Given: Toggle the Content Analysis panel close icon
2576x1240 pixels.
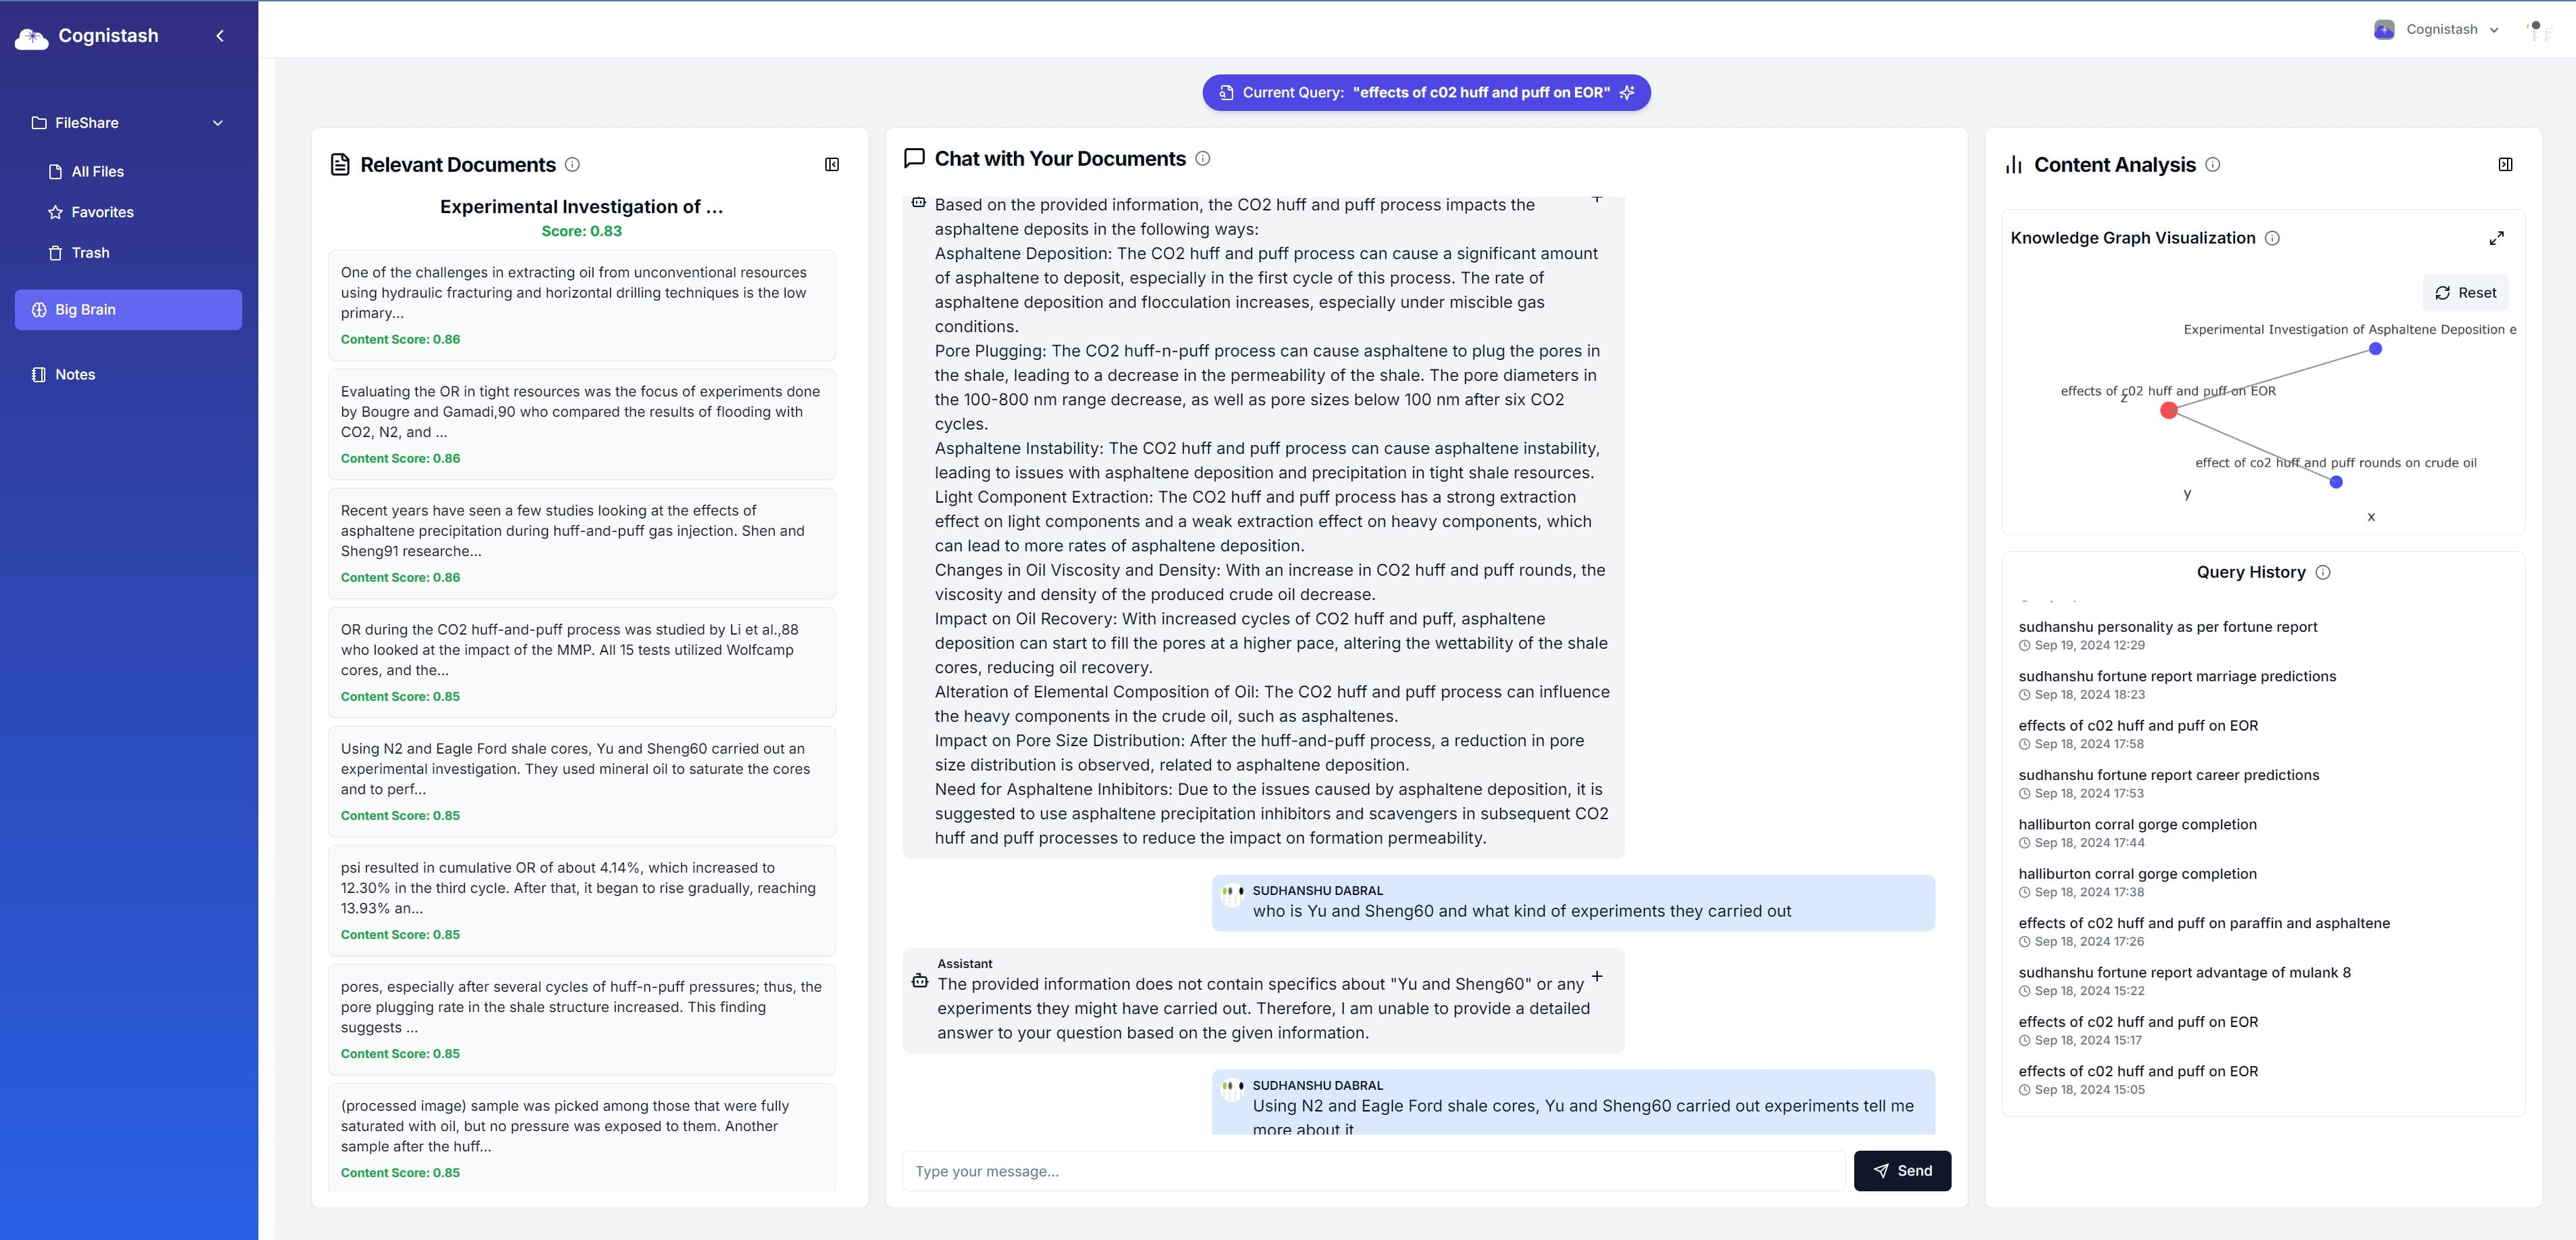Looking at the screenshot, I should [2504, 164].
